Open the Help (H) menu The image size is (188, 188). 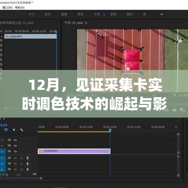[x=19, y=7]
